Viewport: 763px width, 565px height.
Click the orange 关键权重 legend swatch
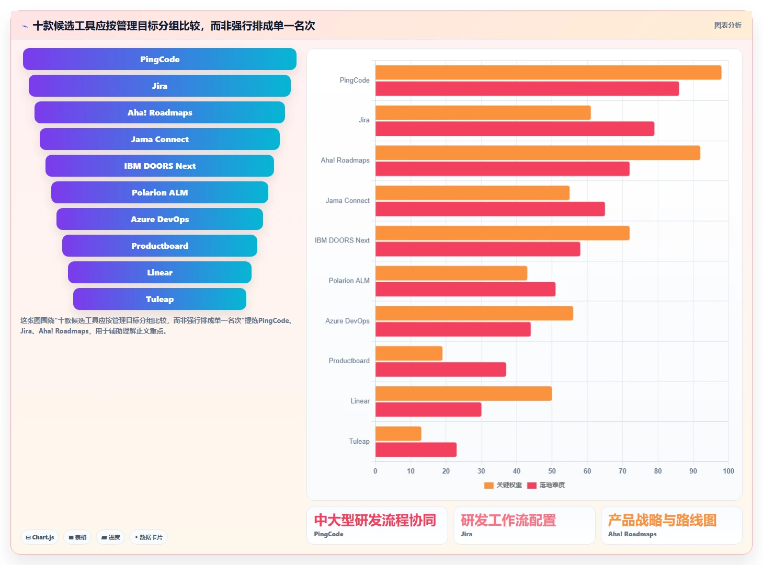pos(489,485)
